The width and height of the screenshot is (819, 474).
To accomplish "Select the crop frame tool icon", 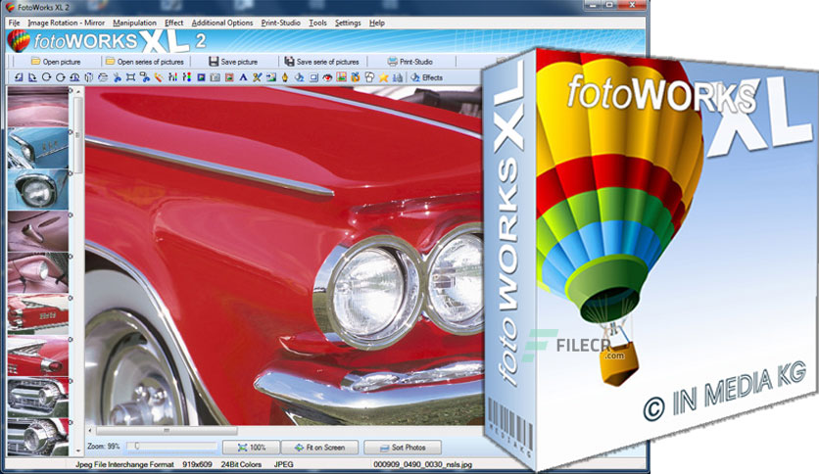I will tap(130, 77).
